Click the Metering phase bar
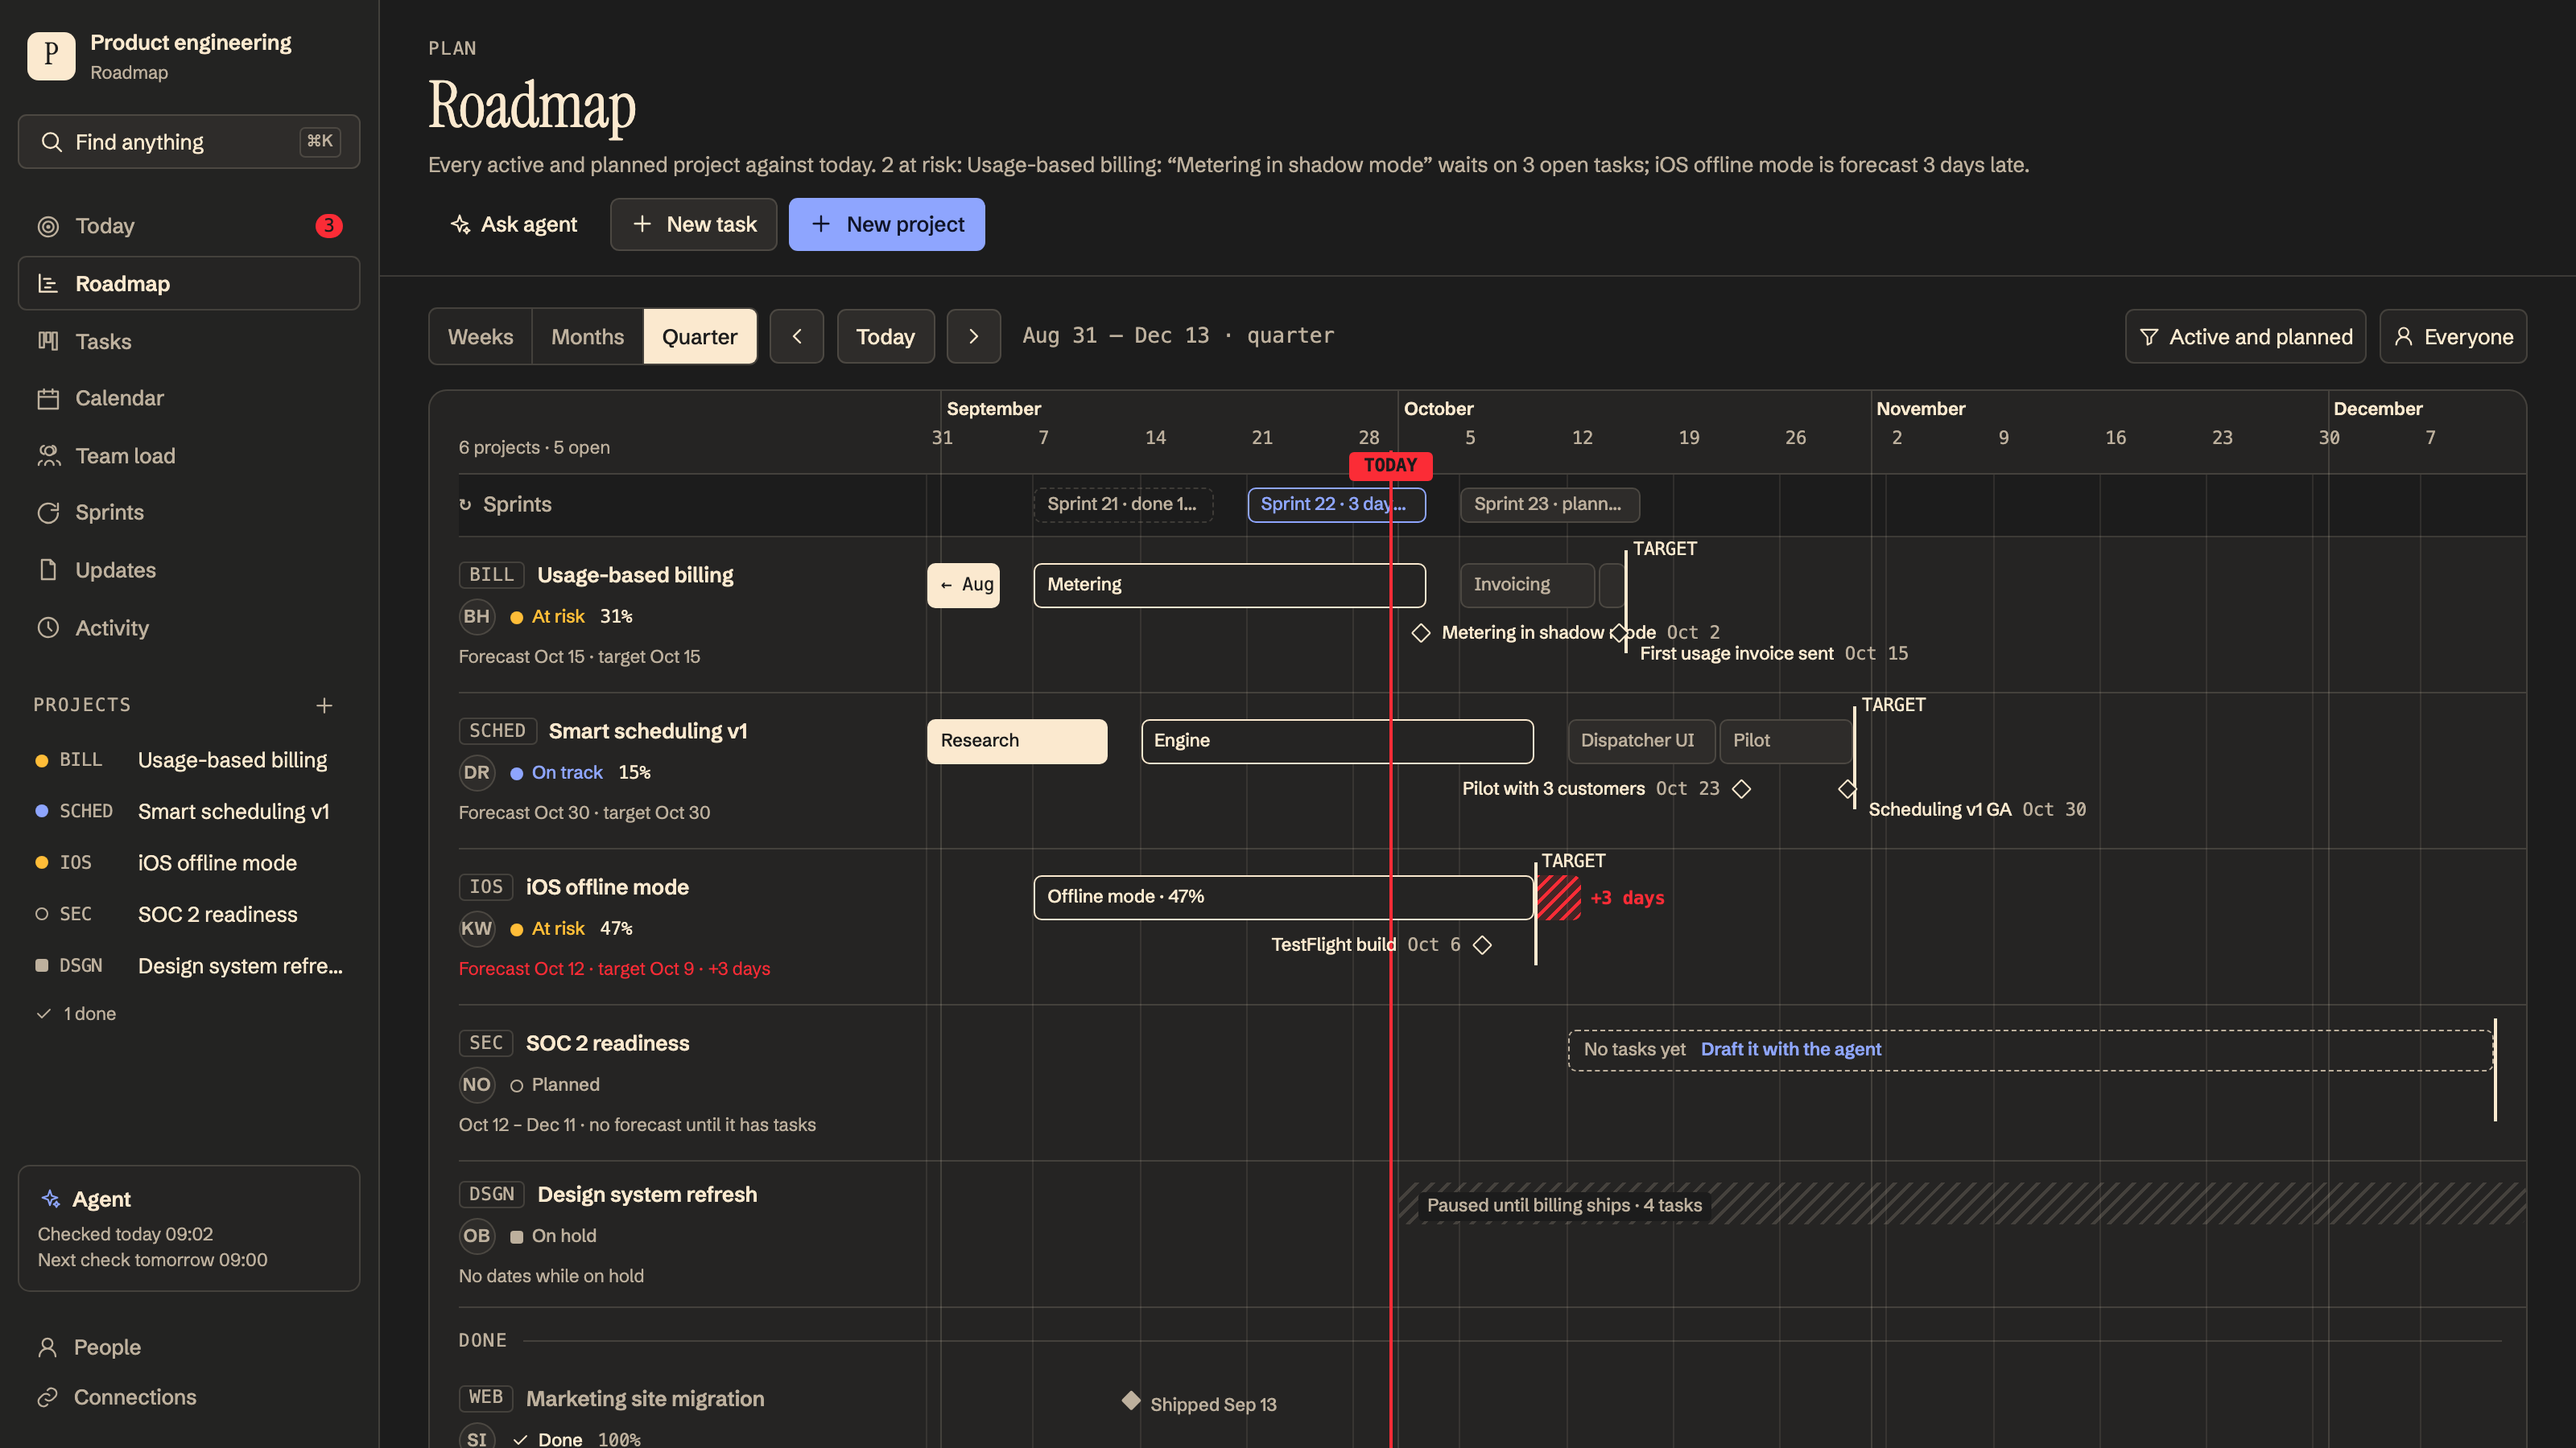 (1230, 585)
